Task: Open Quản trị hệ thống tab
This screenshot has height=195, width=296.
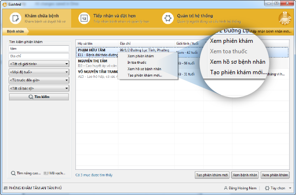Action: pyautogui.click(x=201, y=18)
